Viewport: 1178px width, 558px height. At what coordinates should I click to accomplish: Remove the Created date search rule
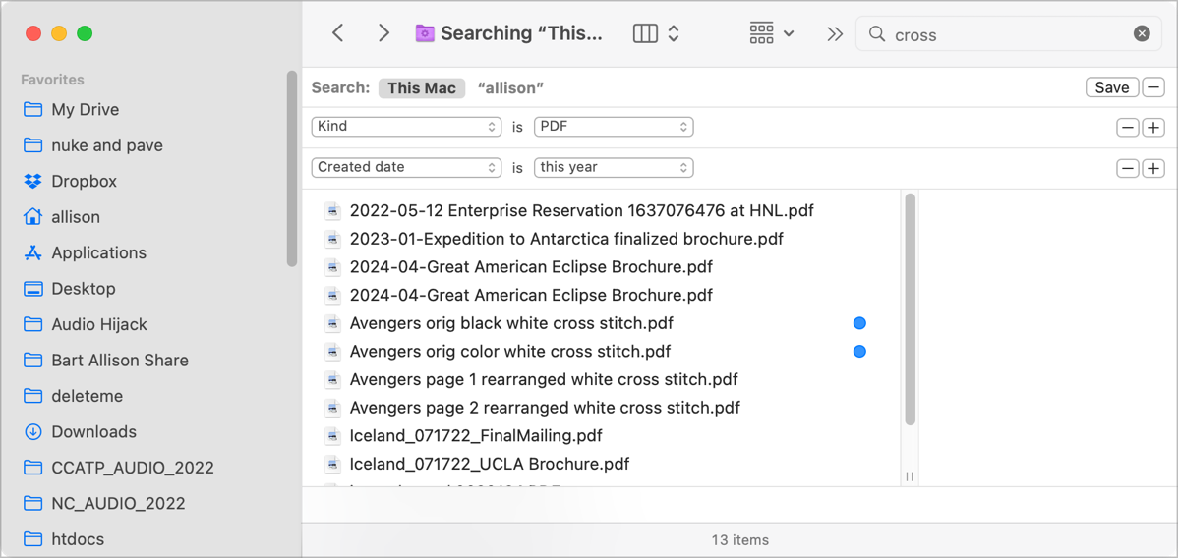click(x=1128, y=169)
